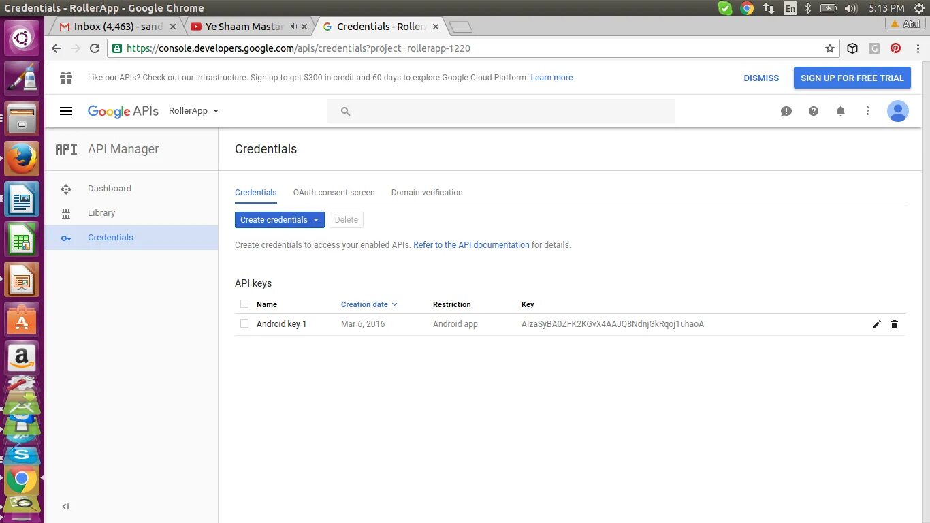The image size is (930, 523).
Task: Launch Firefox from the Ubuntu dock
Action: (22, 159)
